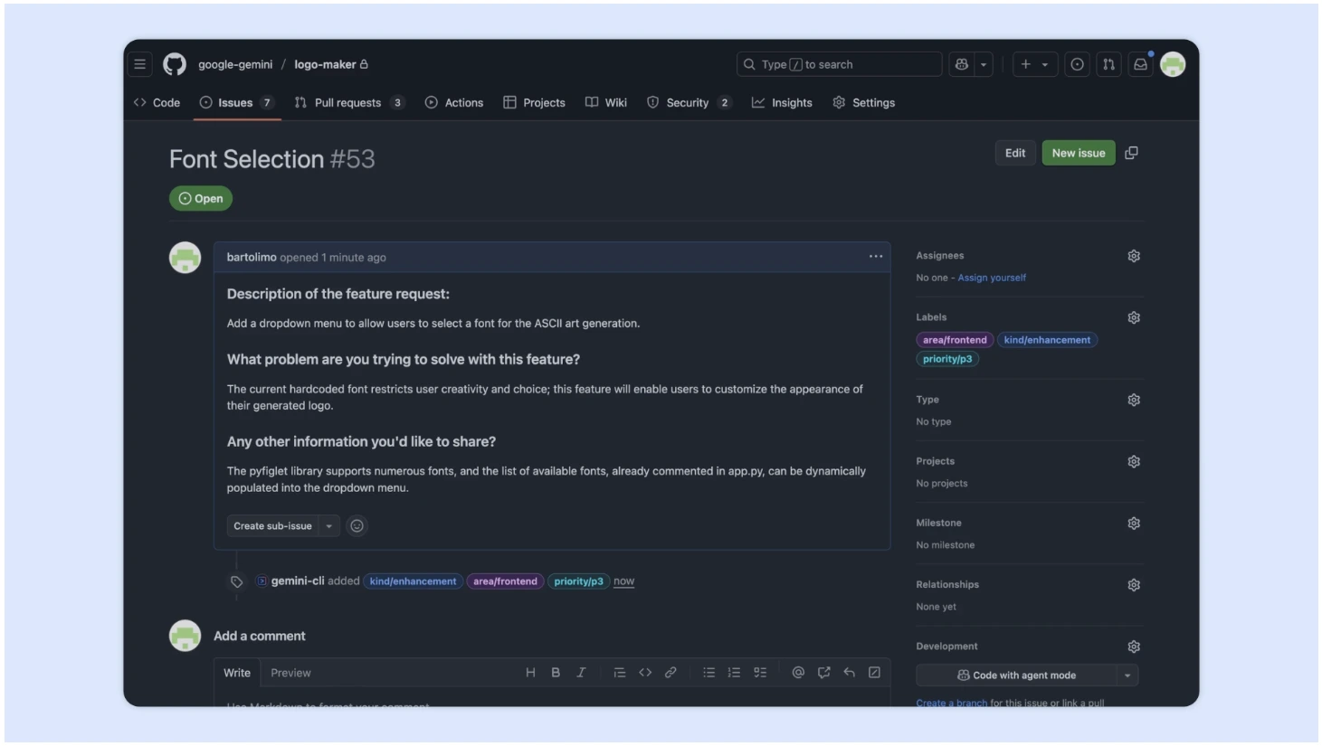Viewport: 1322px width, 746px height.
Task: Open the Labels settings gear
Action: (x=1134, y=317)
